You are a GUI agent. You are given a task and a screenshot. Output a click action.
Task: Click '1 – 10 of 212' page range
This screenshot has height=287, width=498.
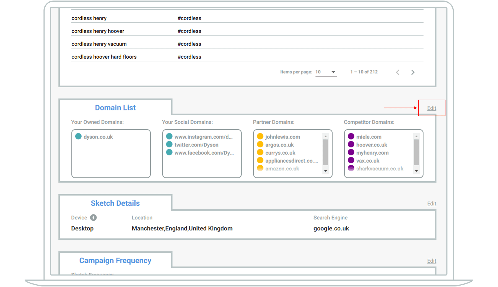pos(364,72)
